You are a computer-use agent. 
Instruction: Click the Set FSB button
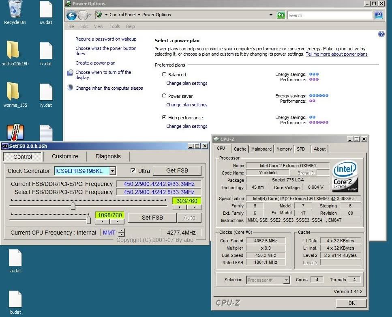coord(152,218)
